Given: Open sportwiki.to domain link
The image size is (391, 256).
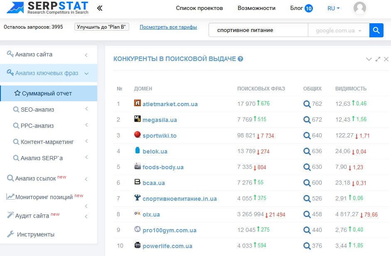Looking at the screenshot, I should (159, 136).
